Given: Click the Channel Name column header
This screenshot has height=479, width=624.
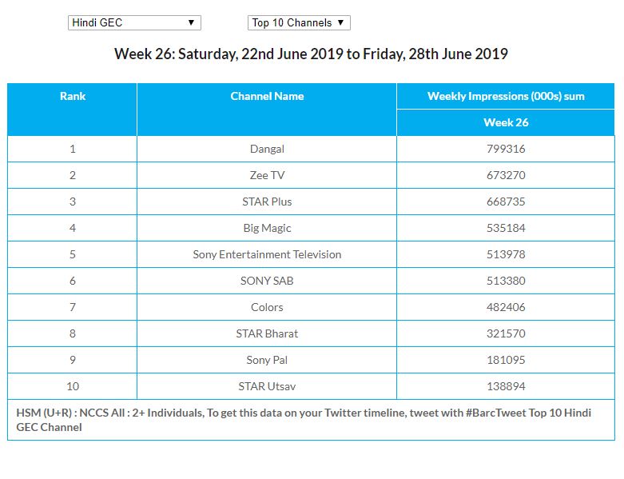Looking at the screenshot, I should (x=267, y=96).
